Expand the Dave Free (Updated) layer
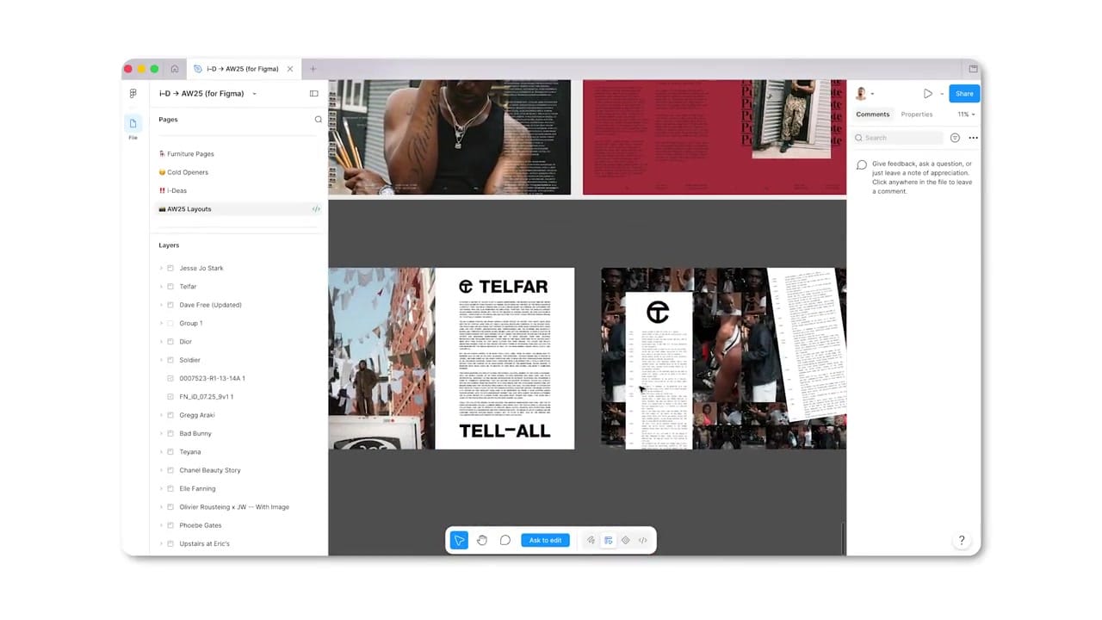Image resolution: width=1102 pixels, height=620 pixels. (161, 305)
